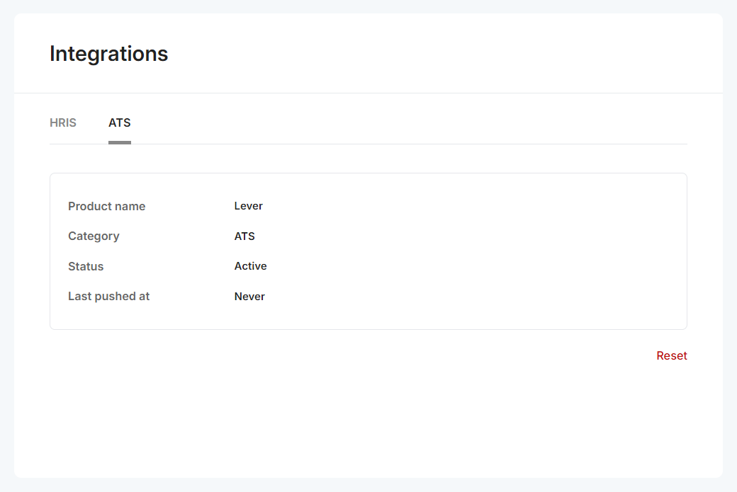Click the Lever product name value
The image size is (737, 492).
coord(248,206)
